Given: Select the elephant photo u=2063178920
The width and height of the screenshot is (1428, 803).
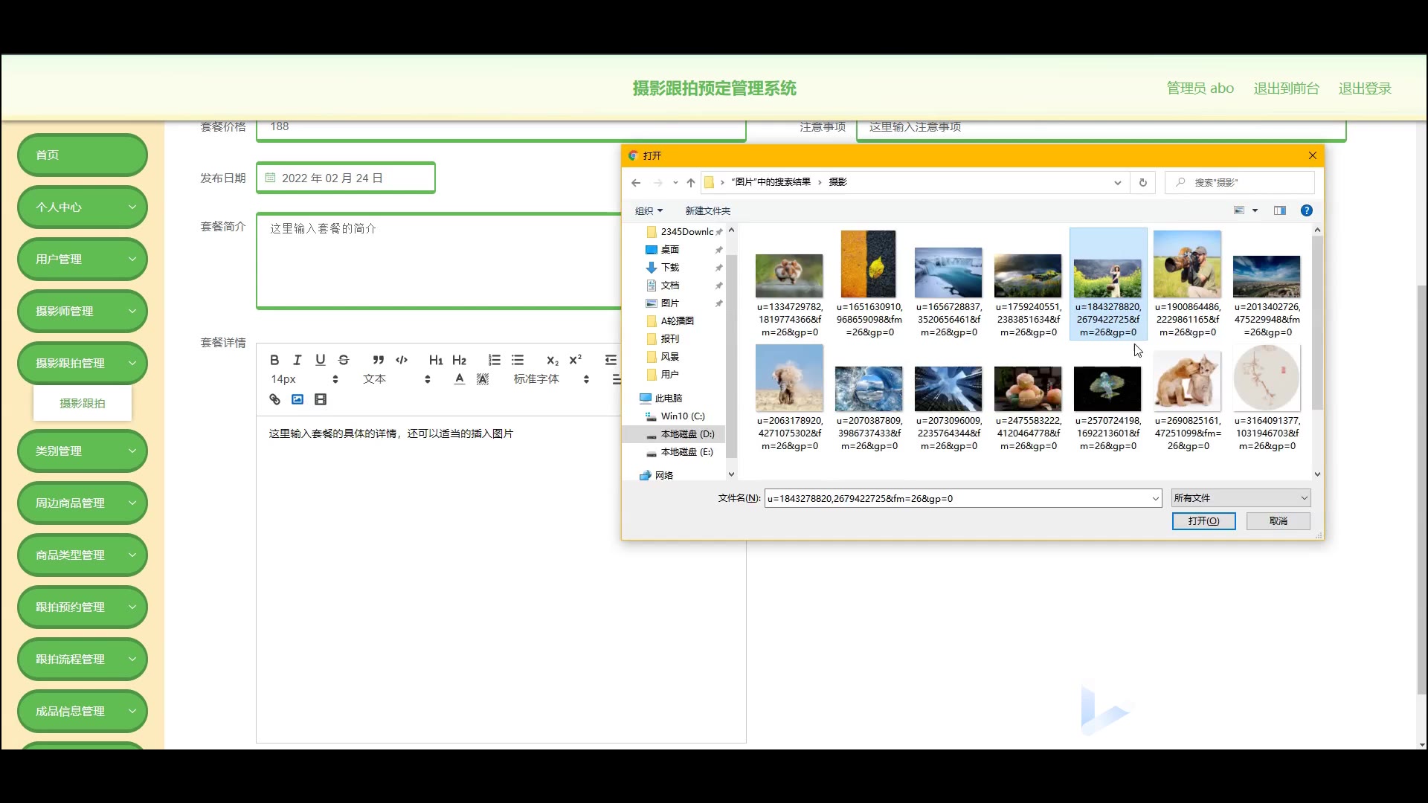Looking at the screenshot, I should click(789, 399).
